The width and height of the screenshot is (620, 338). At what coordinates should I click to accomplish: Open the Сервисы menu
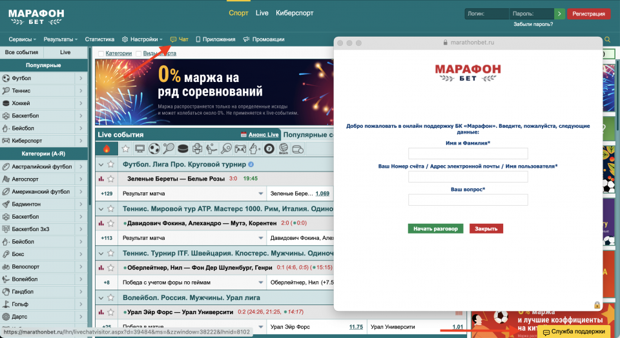[x=22, y=39]
